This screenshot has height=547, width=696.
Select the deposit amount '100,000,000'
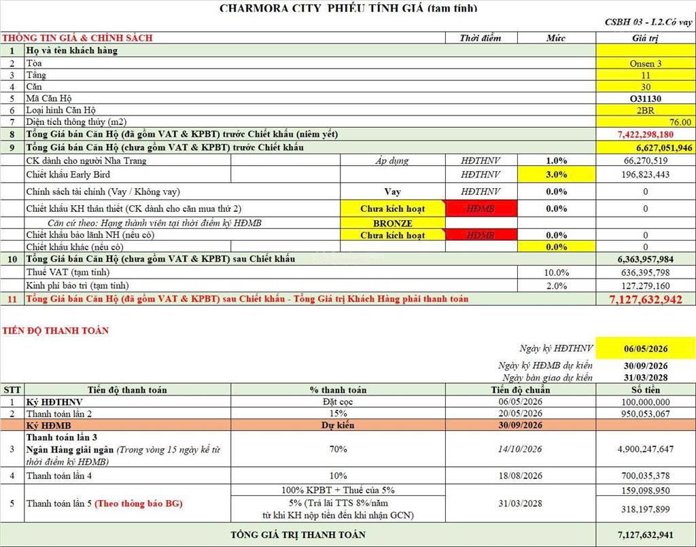coord(646,402)
